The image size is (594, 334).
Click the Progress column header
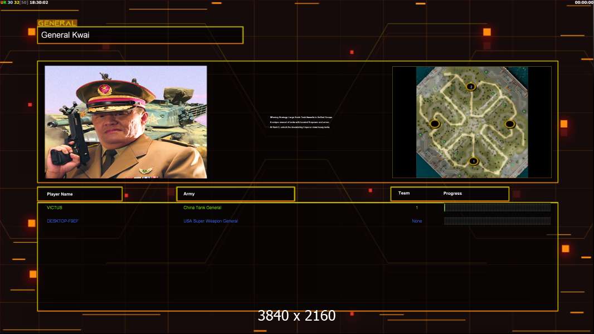point(452,194)
